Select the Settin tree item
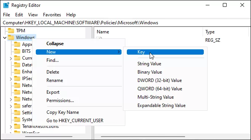This screenshot has height=140, width=251. point(27,113)
